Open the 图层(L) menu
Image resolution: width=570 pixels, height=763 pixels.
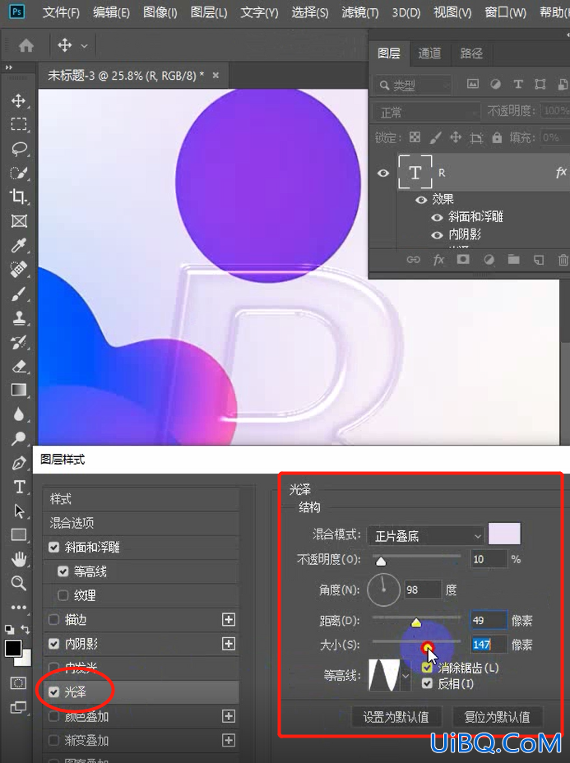209,12
